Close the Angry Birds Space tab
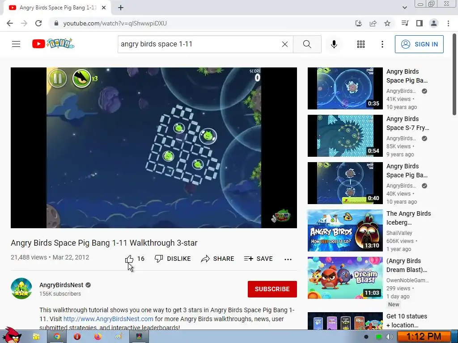Image resolution: width=458 pixels, height=343 pixels. [x=104, y=8]
